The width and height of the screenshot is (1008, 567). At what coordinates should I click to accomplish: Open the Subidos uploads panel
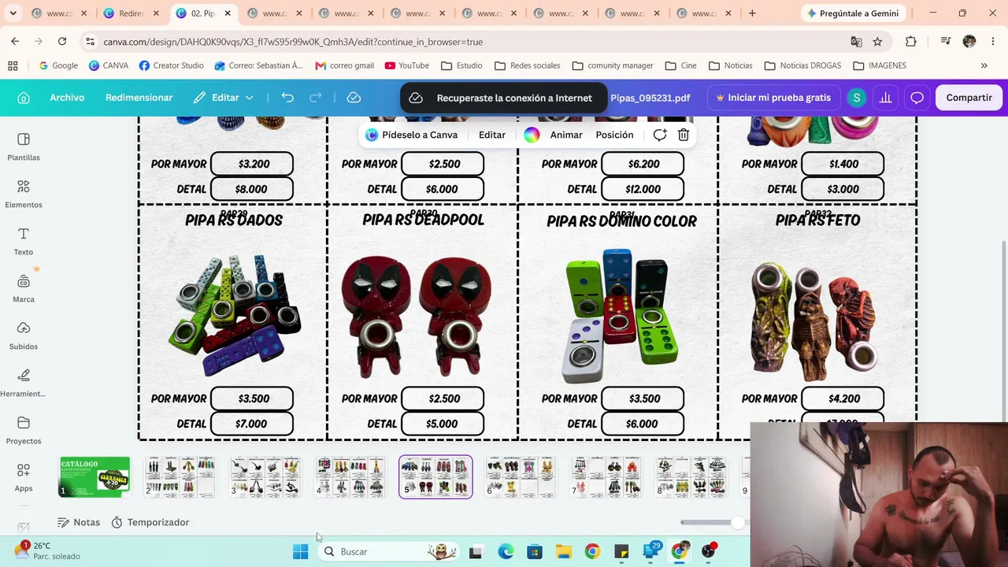click(x=24, y=335)
